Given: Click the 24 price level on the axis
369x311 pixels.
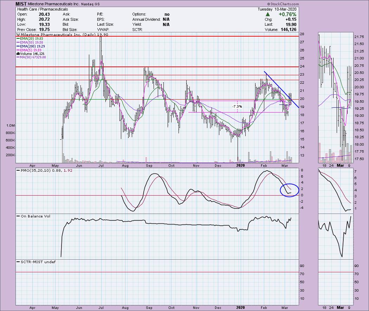Looking at the screenshot, I should point(302,66).
